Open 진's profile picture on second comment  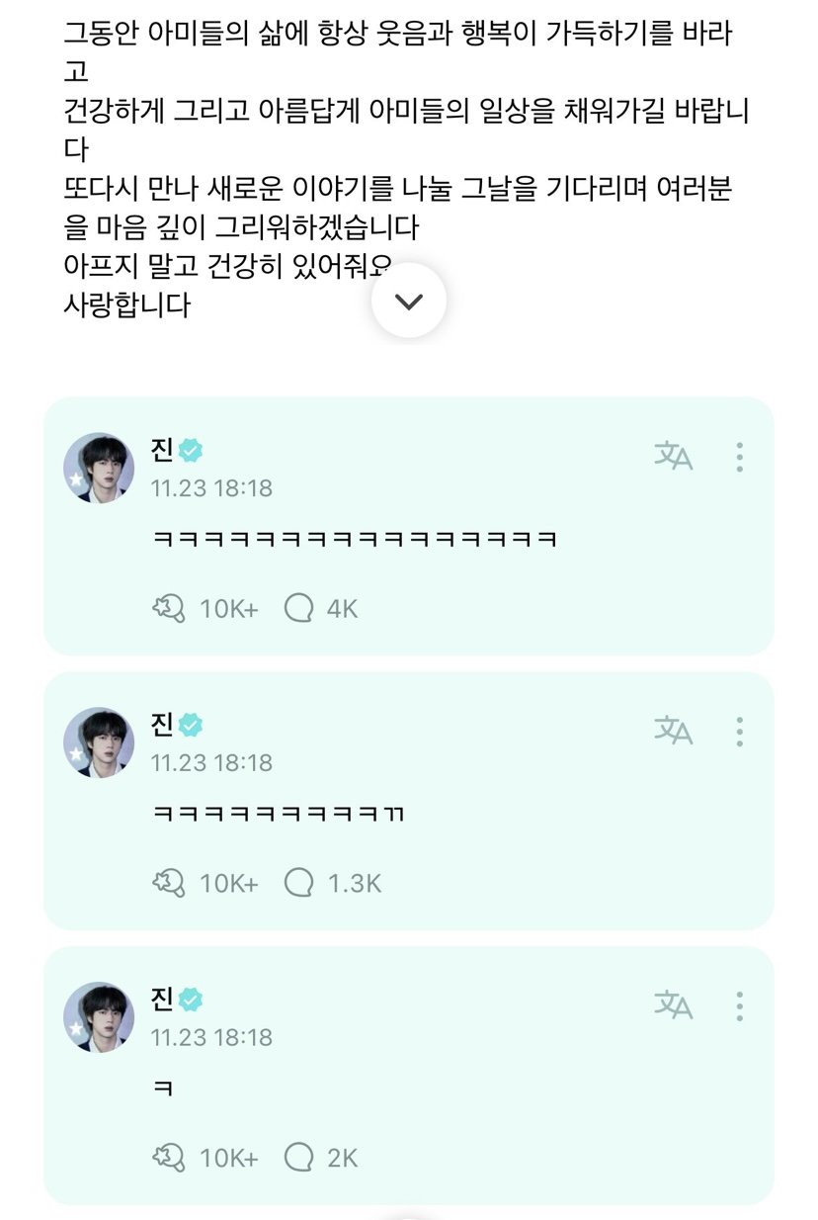click(99, 742)
